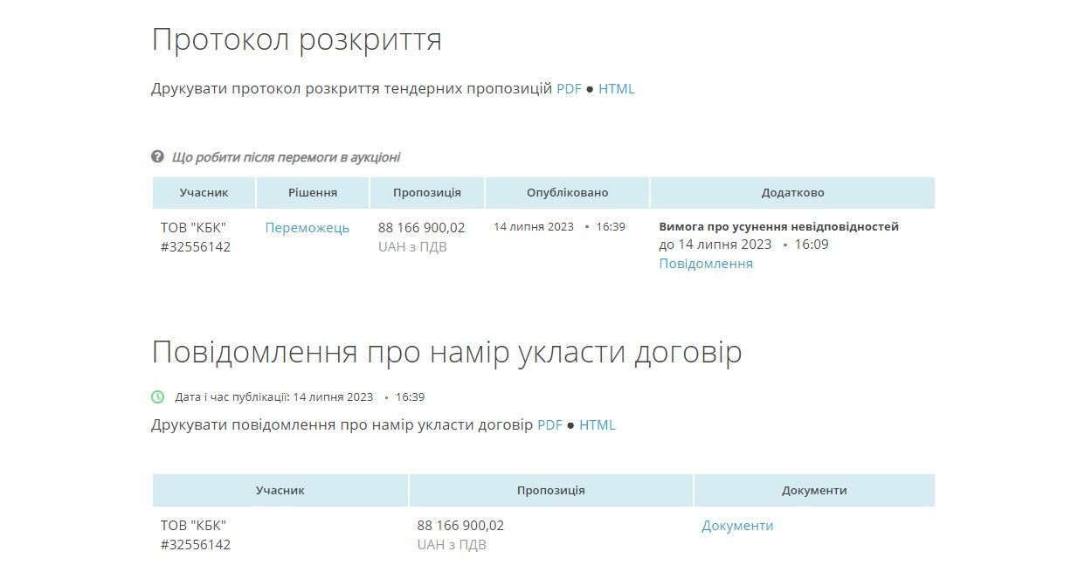1078x586 pixels.
Task: Click the "Переможець" decision link
Action: point(308,227)
